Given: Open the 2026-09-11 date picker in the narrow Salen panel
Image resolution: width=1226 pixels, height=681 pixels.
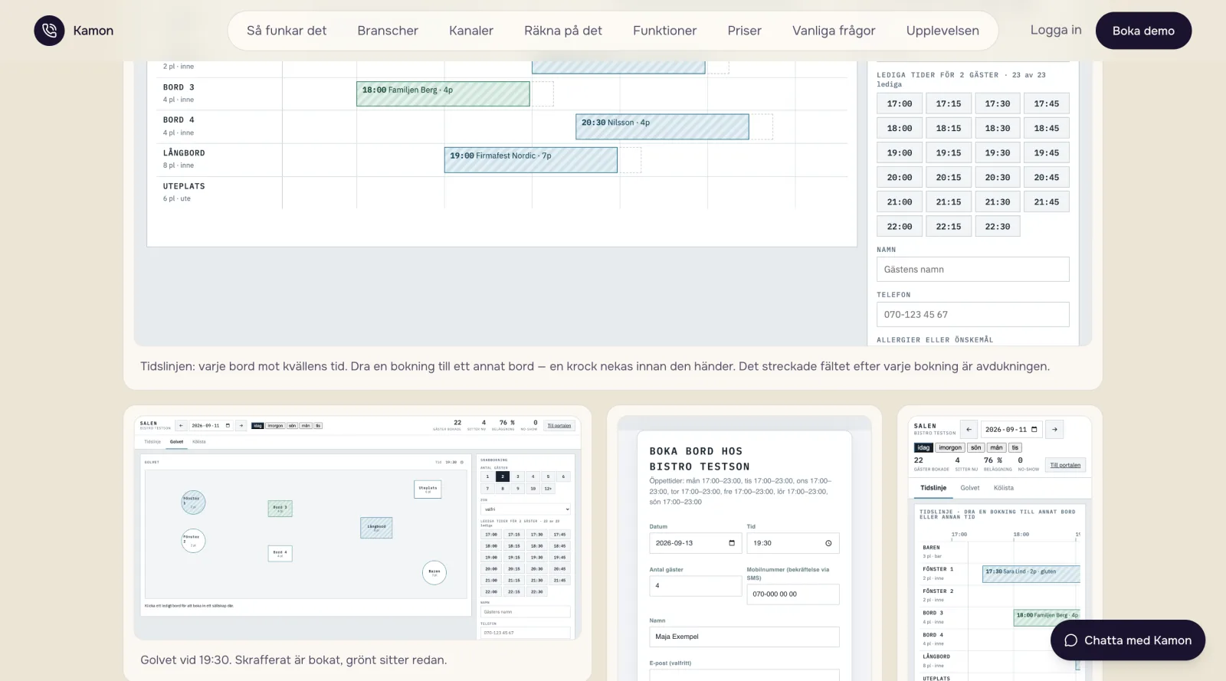Looking at the screenshot, I should point(1011,430).
